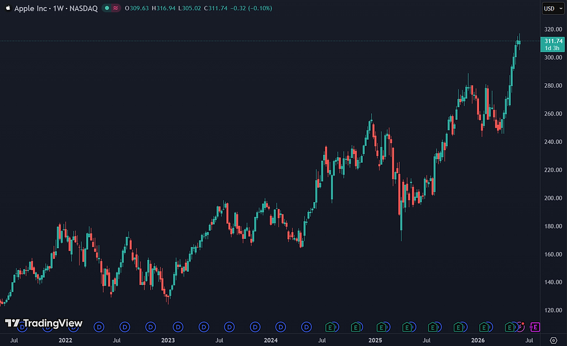Open the August 2024 earnings E marker
Viewport: 567px width, 346px height.
pyautogui.click(x=330, y=327)
